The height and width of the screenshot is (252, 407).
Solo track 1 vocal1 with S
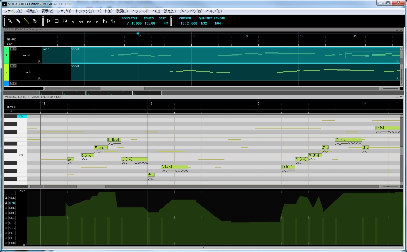click(x=15, y=49)
